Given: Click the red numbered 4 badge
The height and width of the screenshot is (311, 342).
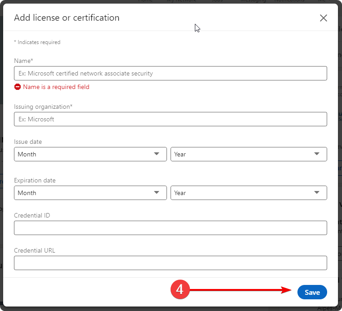Looking at the screenshot, I should pos(180,290).
